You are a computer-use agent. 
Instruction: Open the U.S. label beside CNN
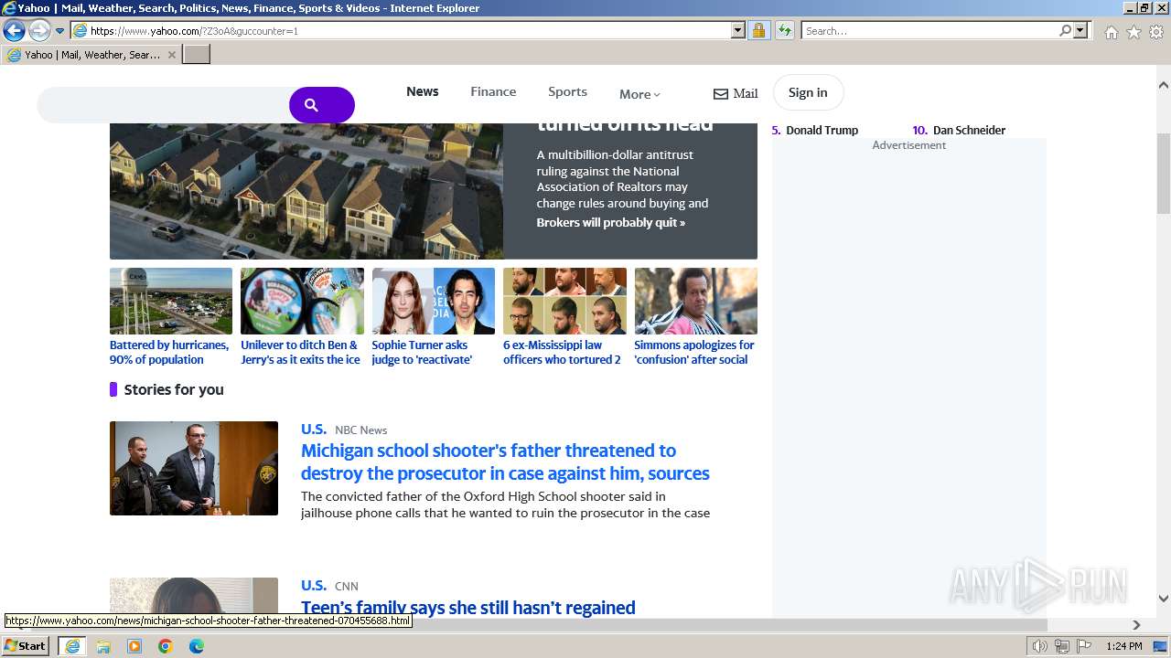(314, 585)
